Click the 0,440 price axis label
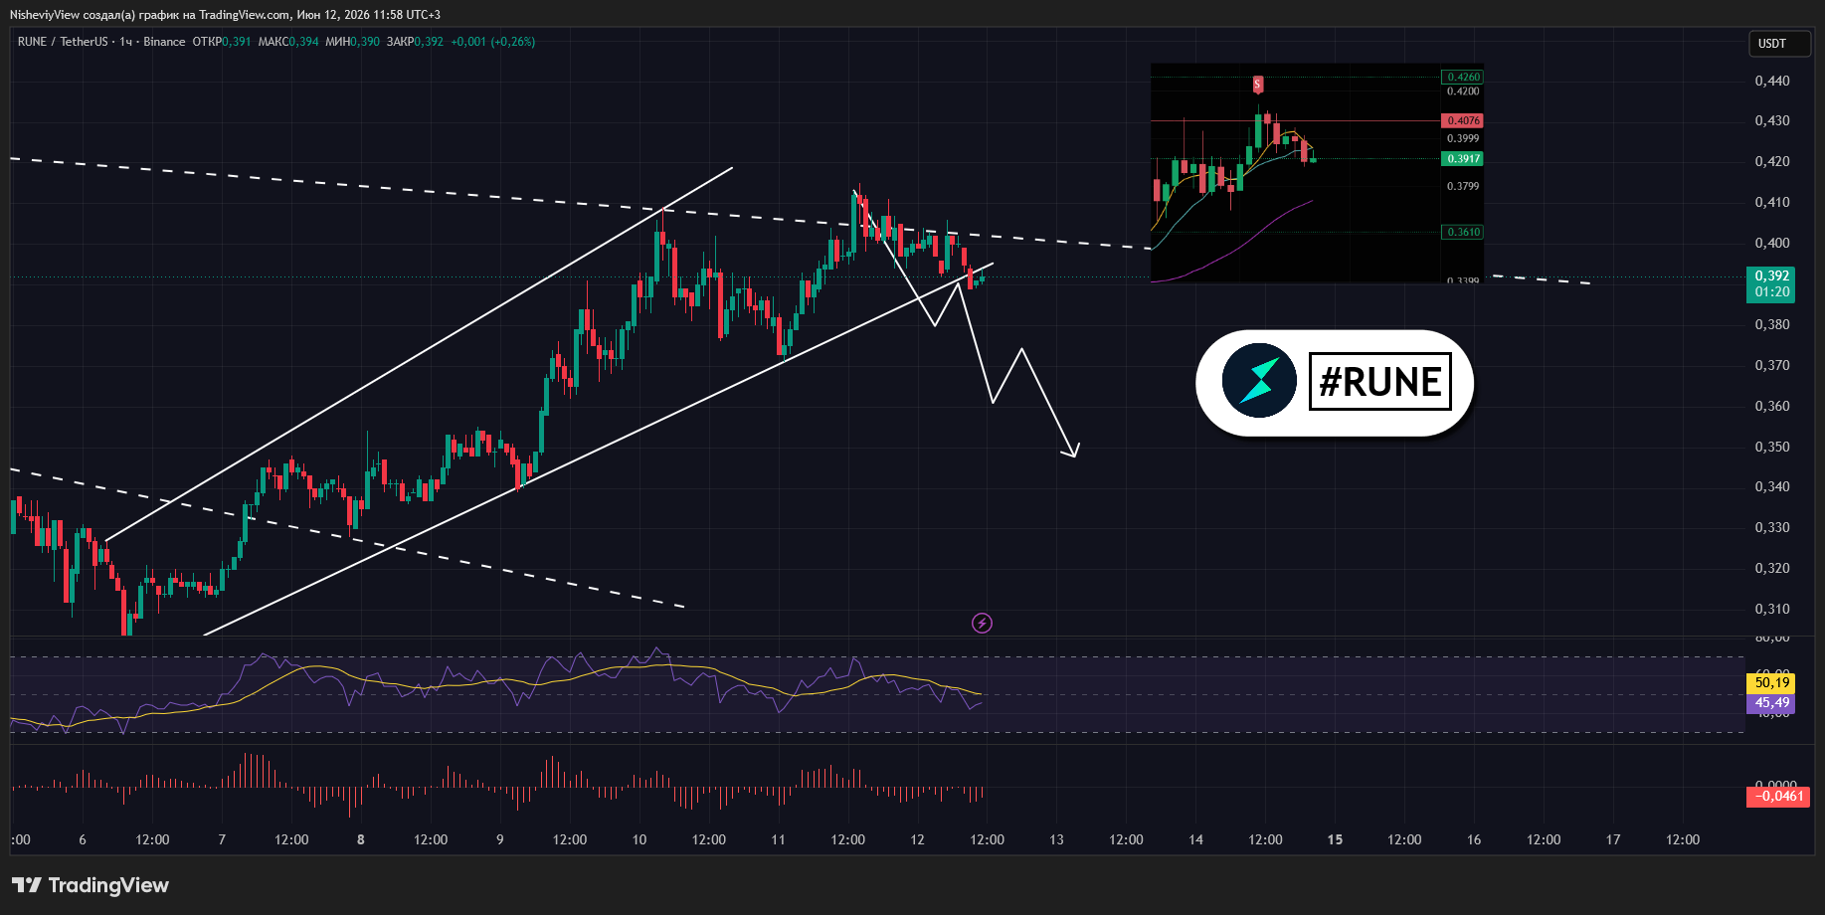Viewport: 1825px width, 915px height. pyautogui.click(x=1772, y=82)
